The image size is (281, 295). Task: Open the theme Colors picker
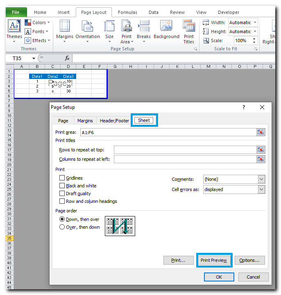pos(37,23)
